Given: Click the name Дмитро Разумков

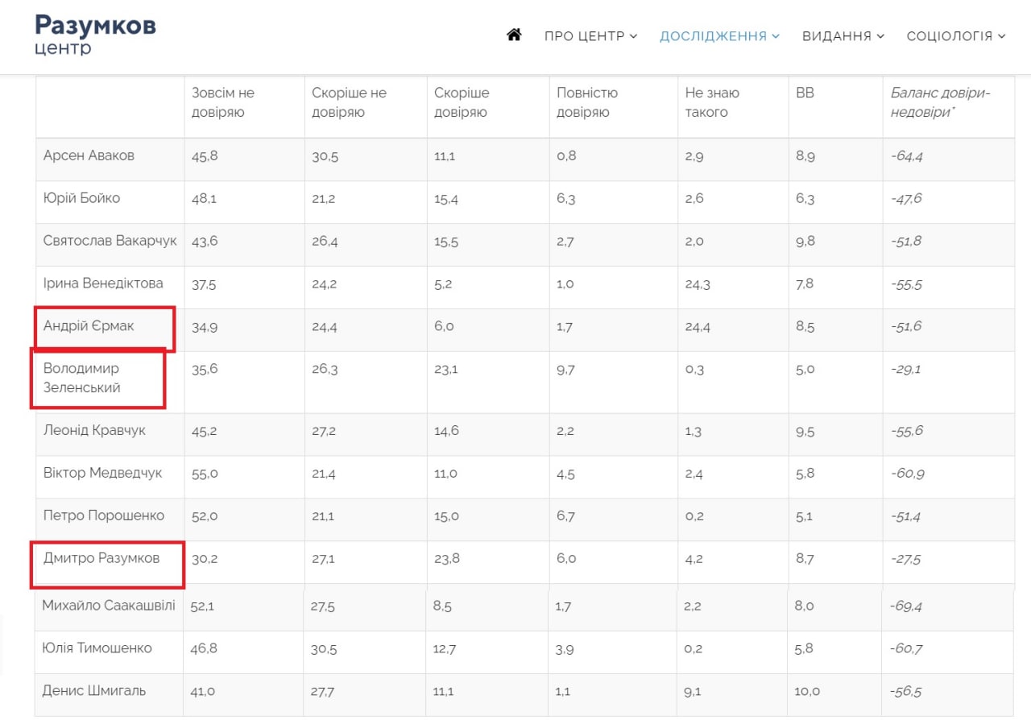Looking at the screenshot, I should (x=101, y=558).
